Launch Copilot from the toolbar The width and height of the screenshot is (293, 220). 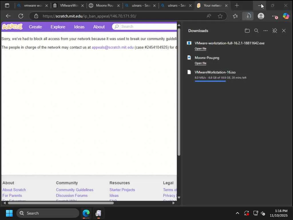tap(286, 16)
